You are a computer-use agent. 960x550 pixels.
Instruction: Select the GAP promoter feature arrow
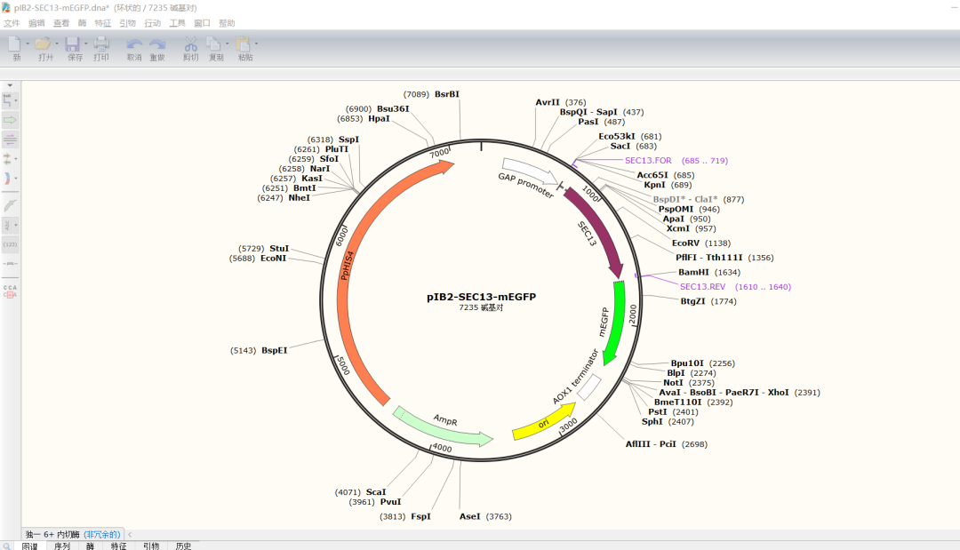530,171
